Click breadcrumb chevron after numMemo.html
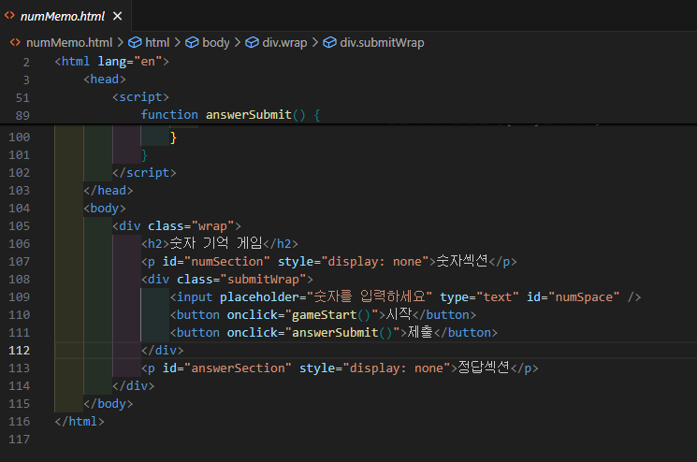Viewport: 697px width, 462px height. pyautogui.click(x=120, y=42)
